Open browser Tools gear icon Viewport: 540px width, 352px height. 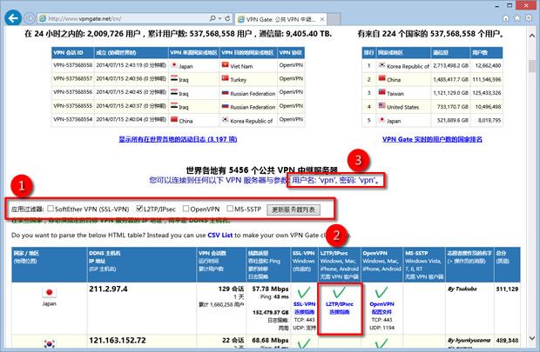[529, 18]
